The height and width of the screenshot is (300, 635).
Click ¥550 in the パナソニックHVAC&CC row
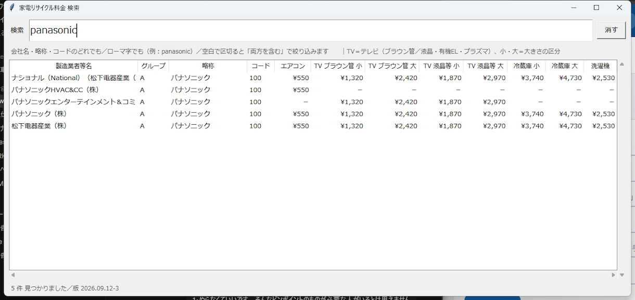coord(301,90)
